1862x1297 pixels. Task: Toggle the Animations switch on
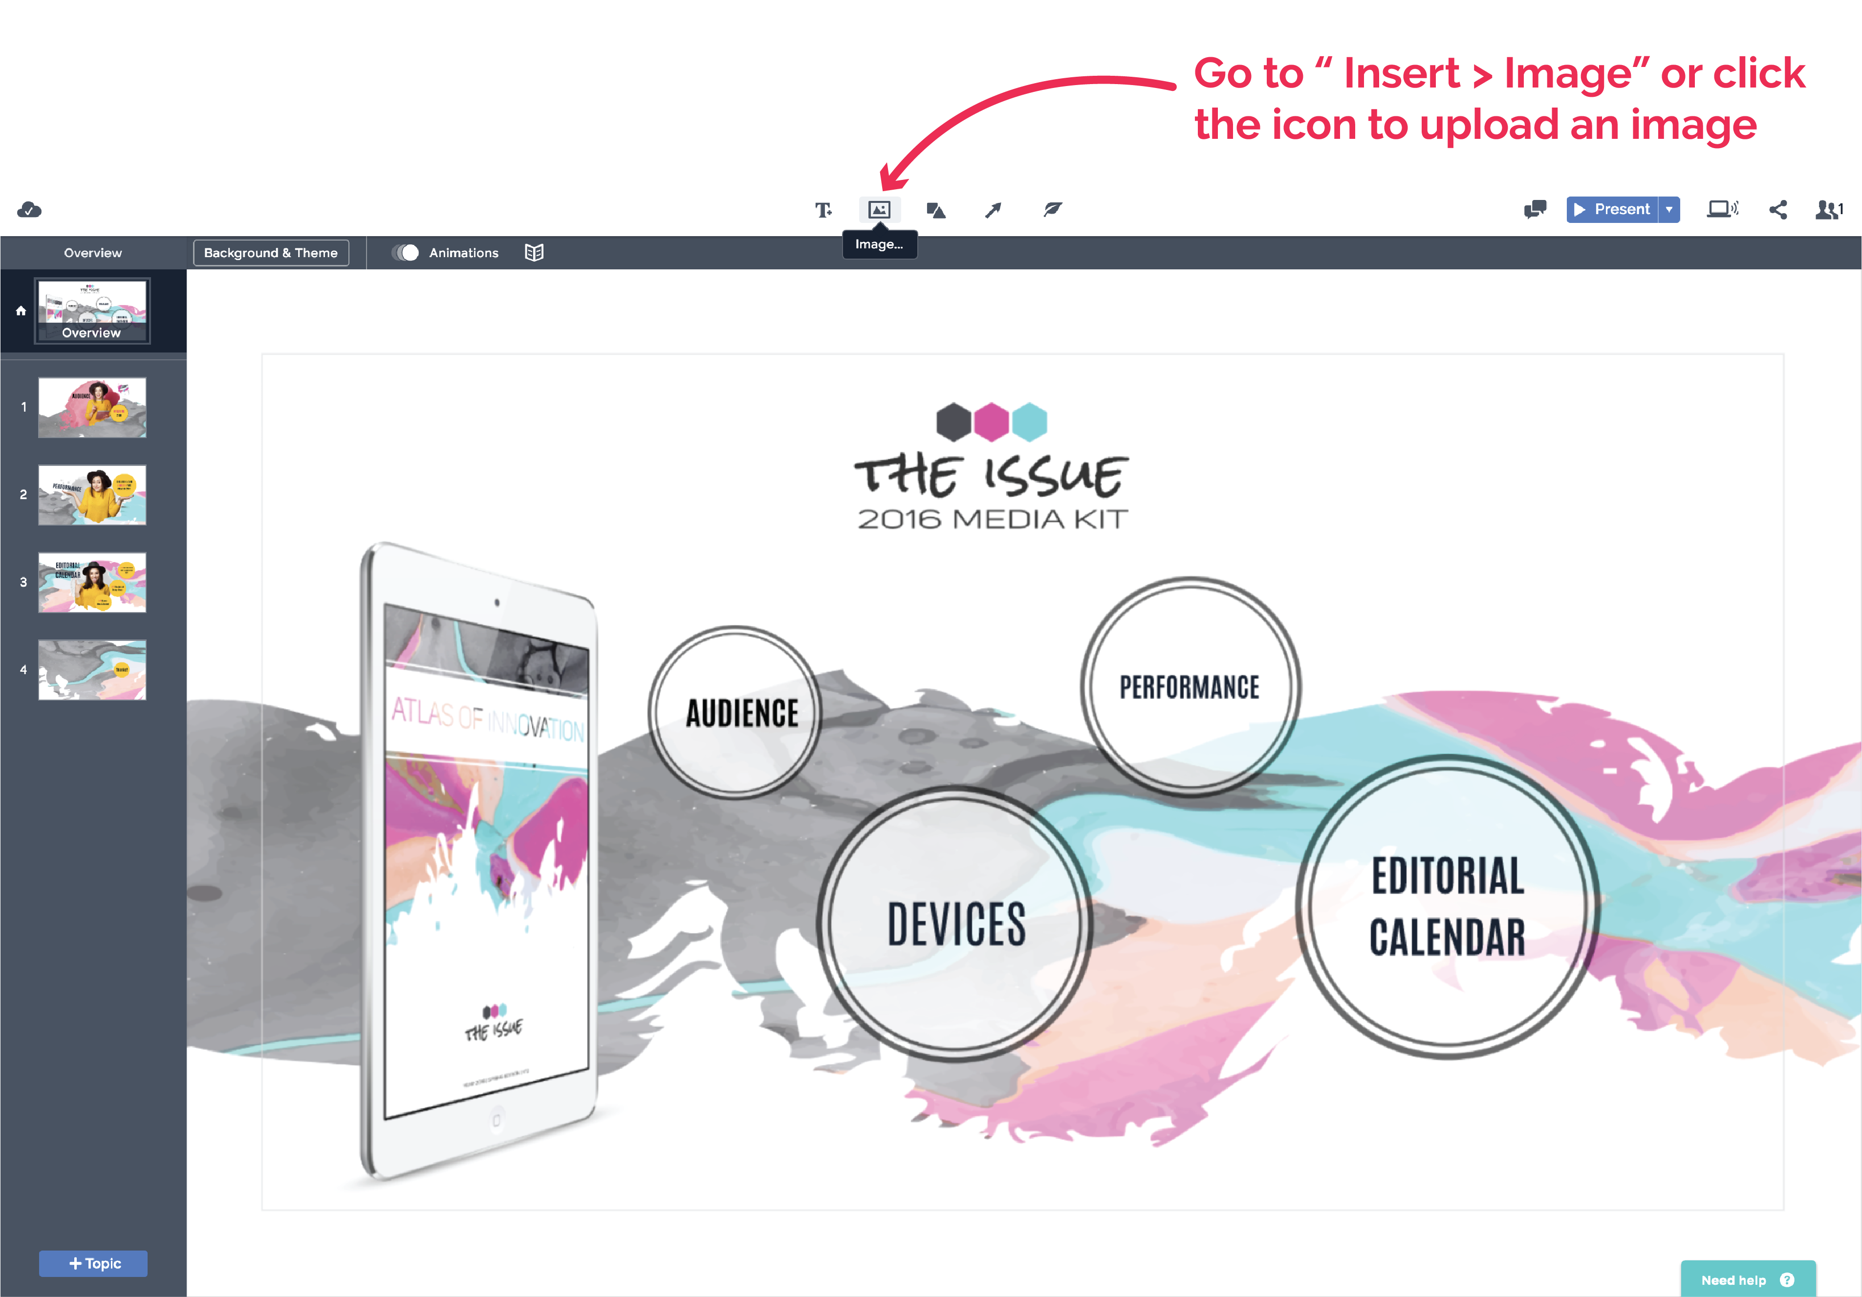tap(400, 253)
